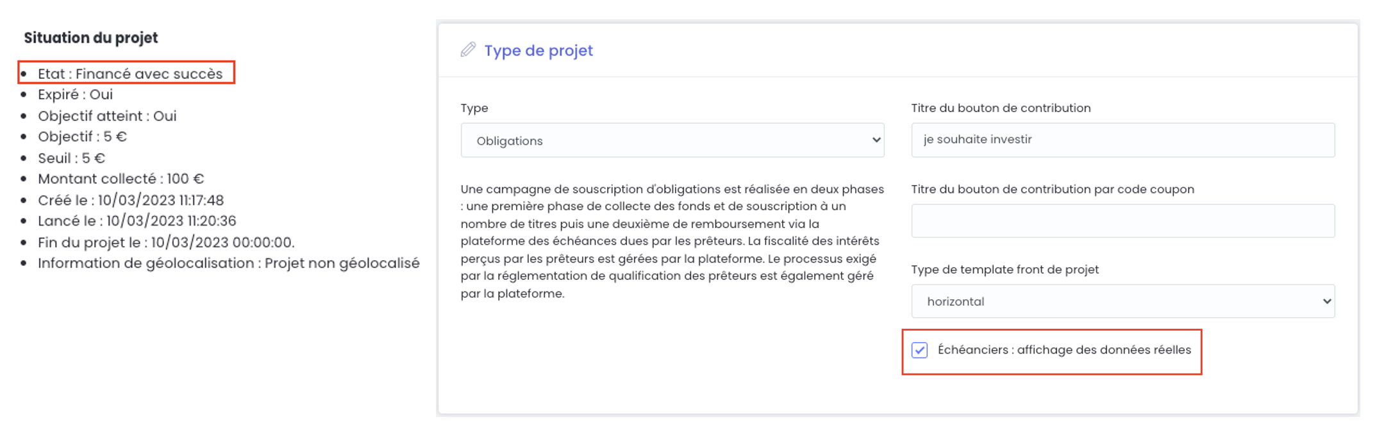
Task: Select the Etat : Financé avec succès line
Action: click(x=130, y=74)
